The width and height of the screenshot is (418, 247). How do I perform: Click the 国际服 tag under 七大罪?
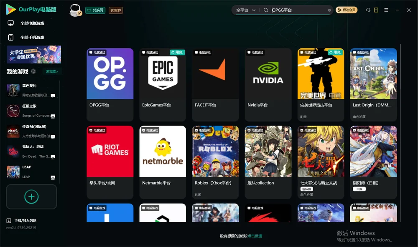(x=306, y=189)
